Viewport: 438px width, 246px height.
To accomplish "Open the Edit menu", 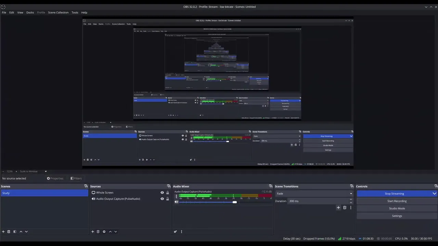I will tap(12, 12).
